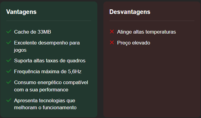The width and height of the screenshot is (201, 118).
Task: Click checkmark next to Excelente desempenho para jogos
Action: [x=9, y=42]
